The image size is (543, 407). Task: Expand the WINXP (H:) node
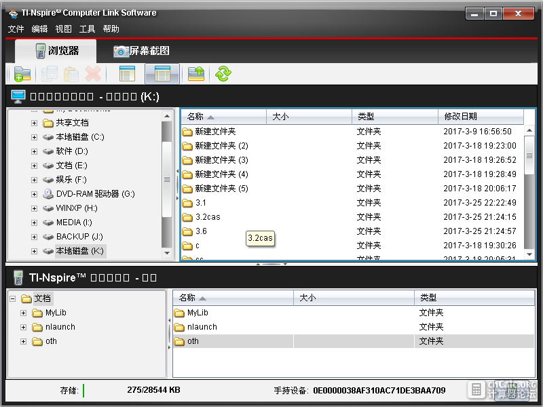pos(34,208)
